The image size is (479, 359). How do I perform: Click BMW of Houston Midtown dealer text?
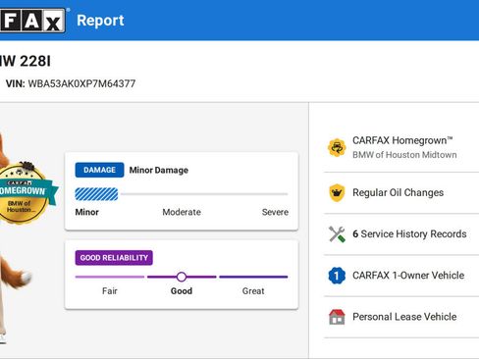tap(404, 155)
